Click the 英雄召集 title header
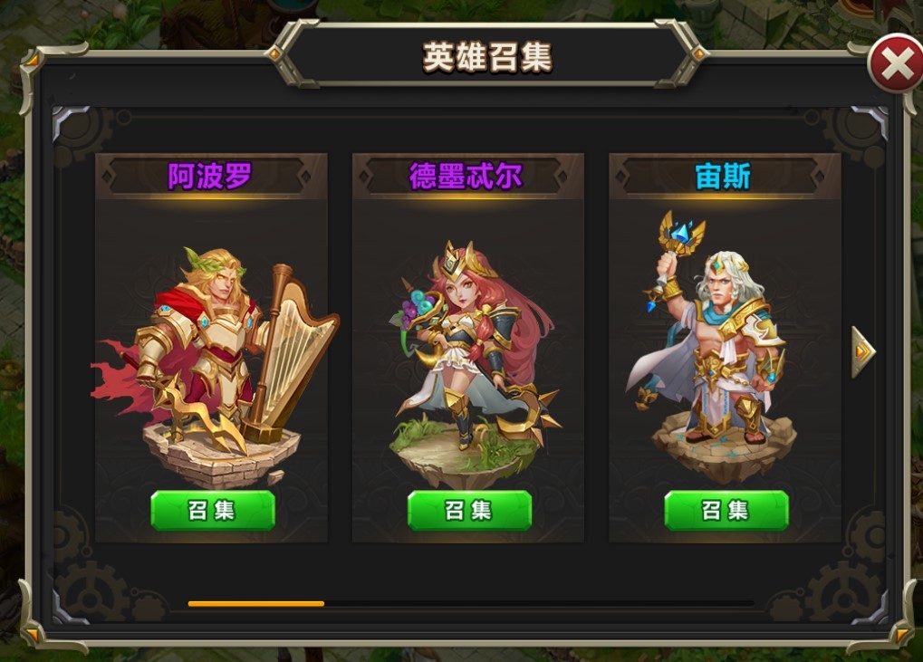The image size is (923, 662). coord(487,57)
